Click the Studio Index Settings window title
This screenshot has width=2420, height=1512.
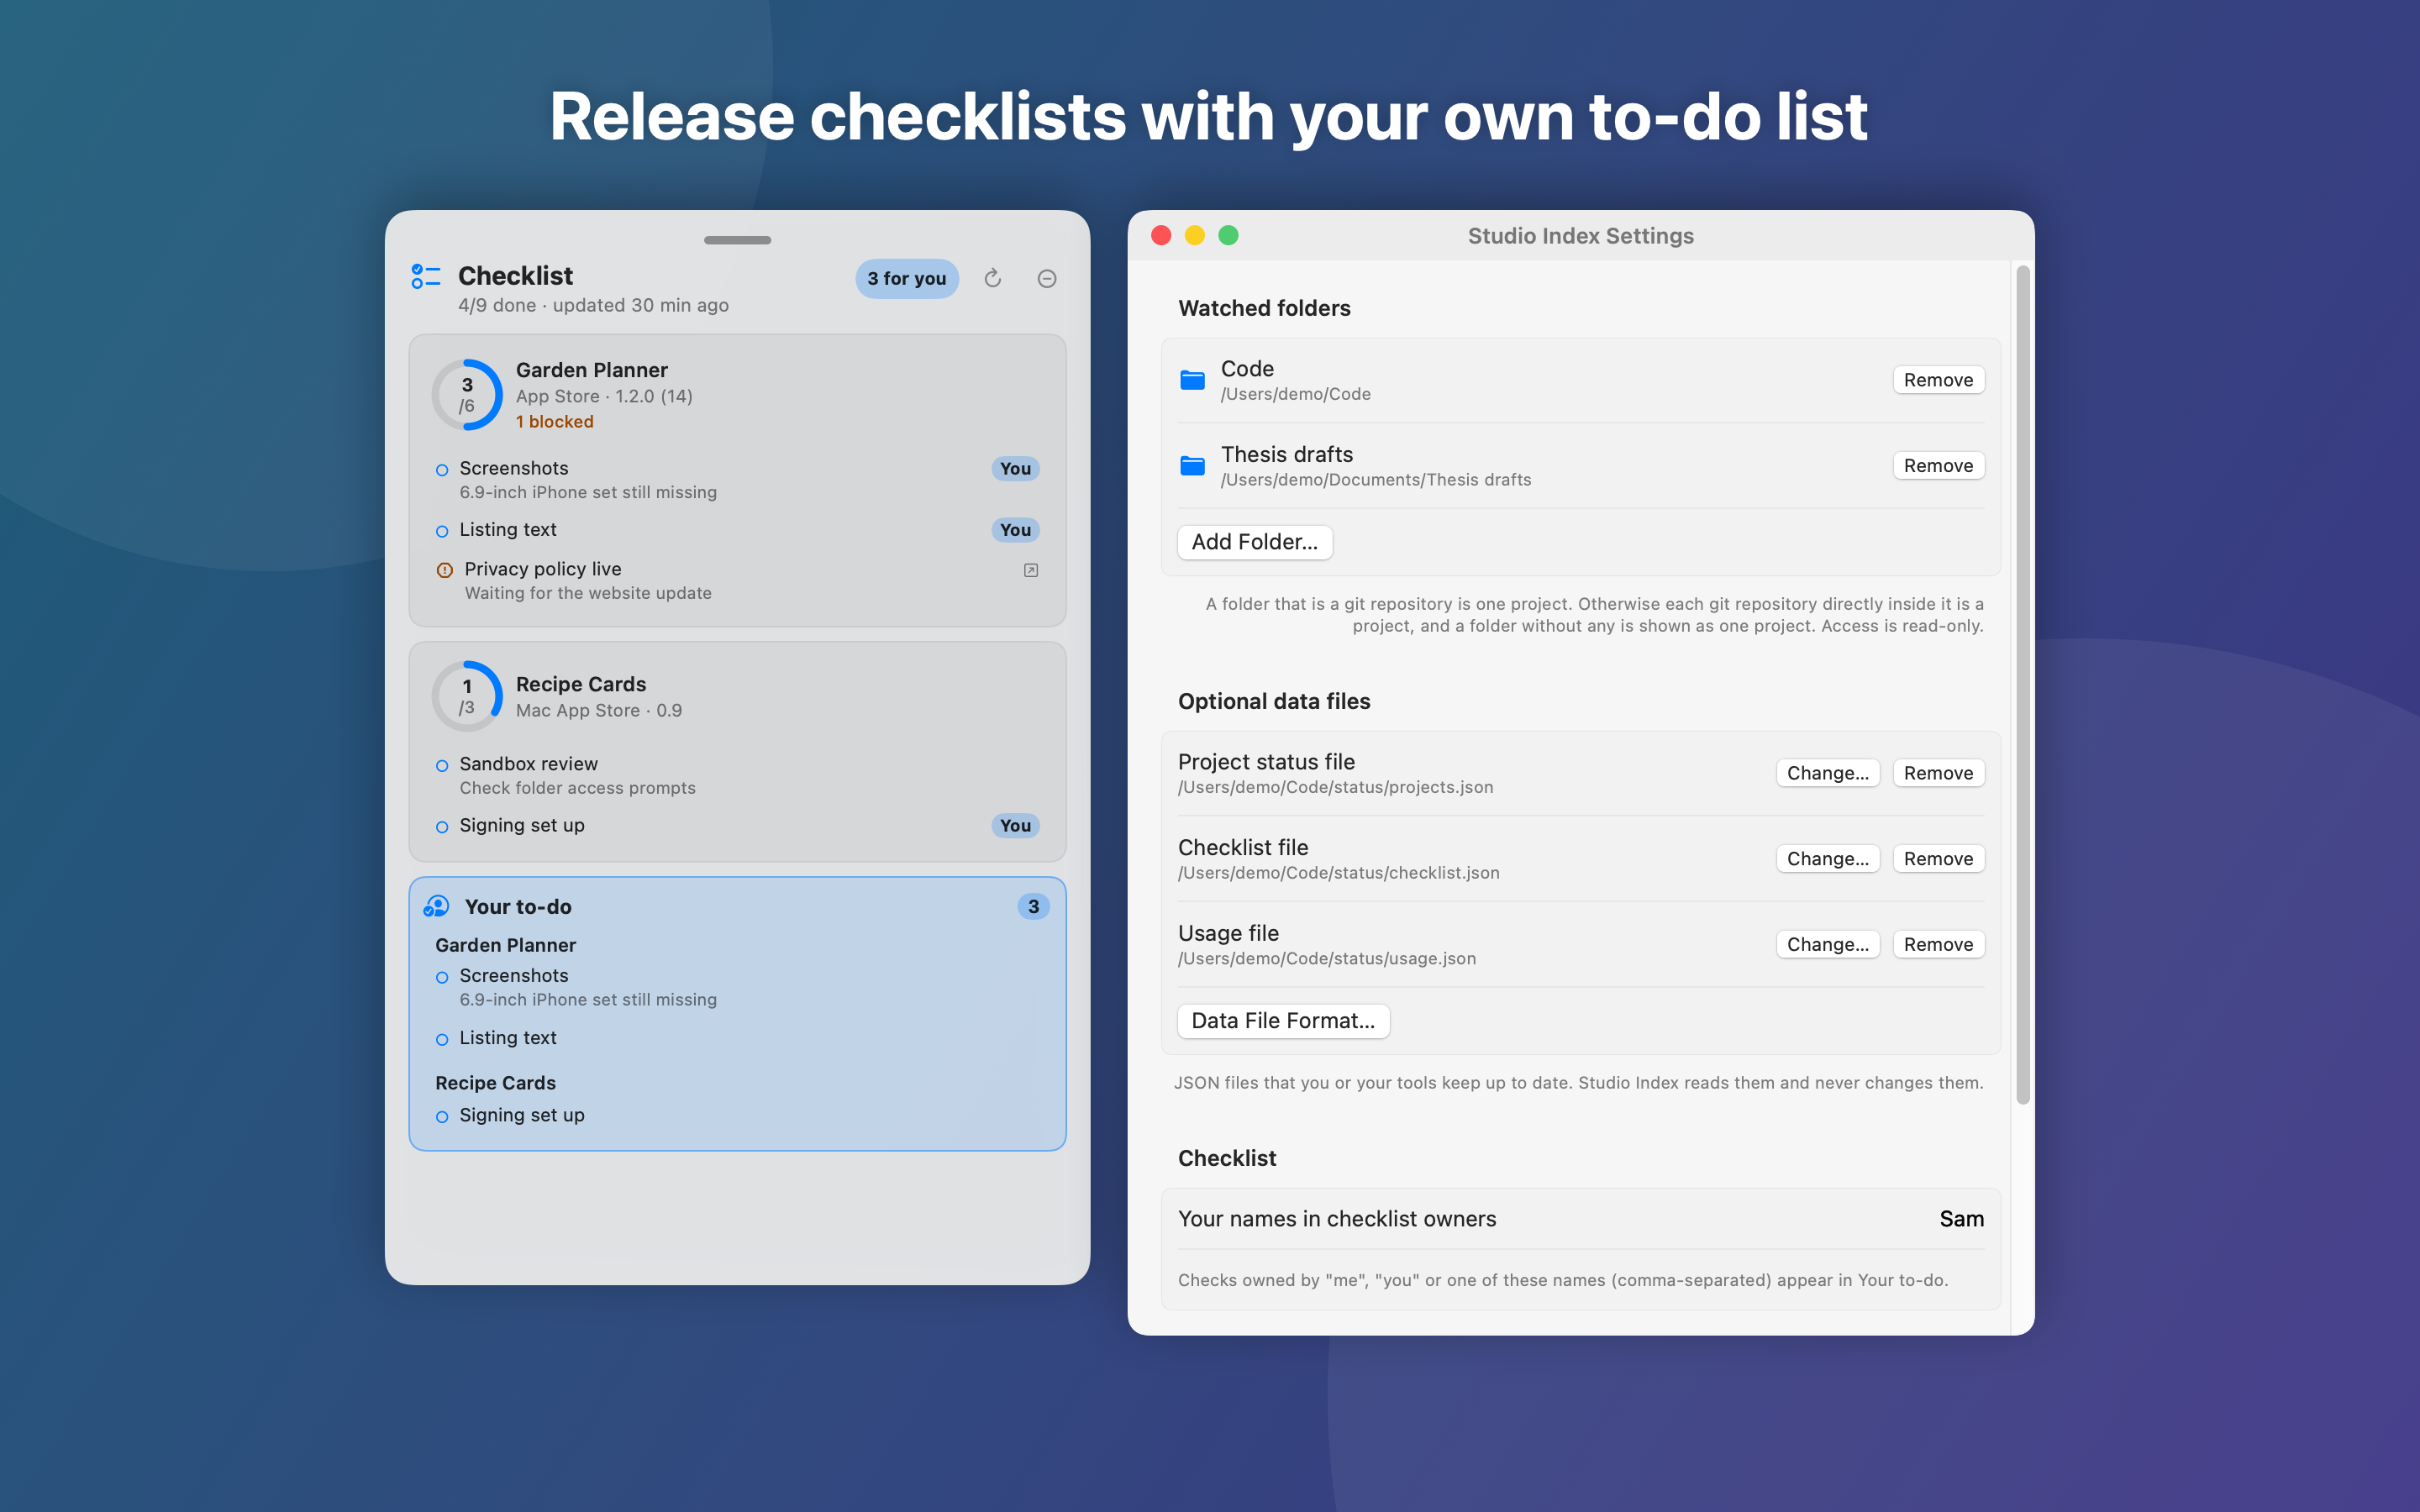point(1580,236)
